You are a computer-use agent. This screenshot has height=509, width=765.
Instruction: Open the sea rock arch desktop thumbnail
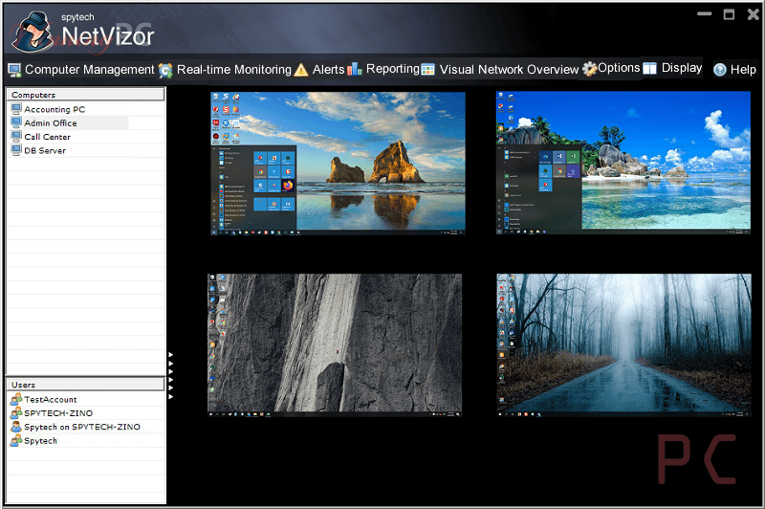pos(338,164)
